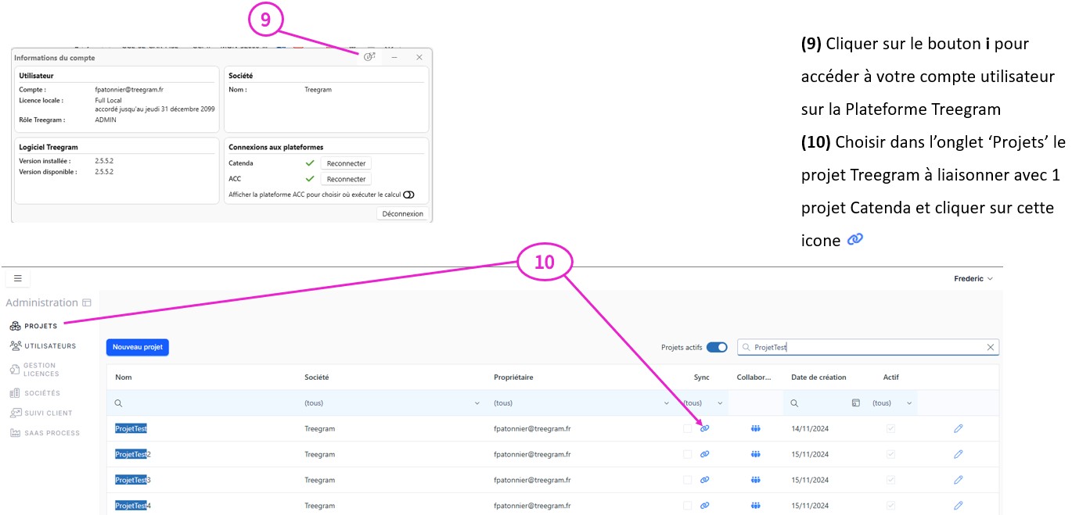
Task: Click the calendar icon in date filter
Action: (x=855, y=403)
